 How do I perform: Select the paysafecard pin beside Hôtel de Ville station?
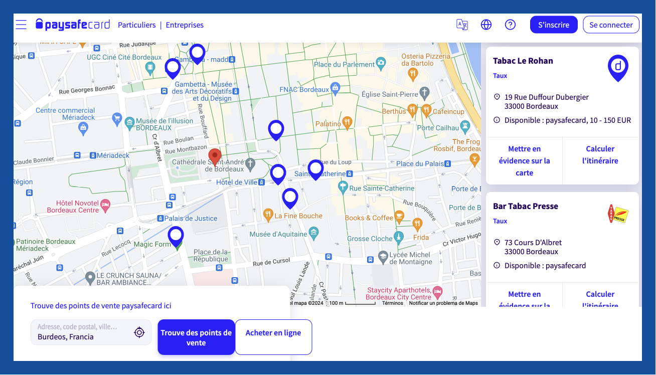pos(278,174)
